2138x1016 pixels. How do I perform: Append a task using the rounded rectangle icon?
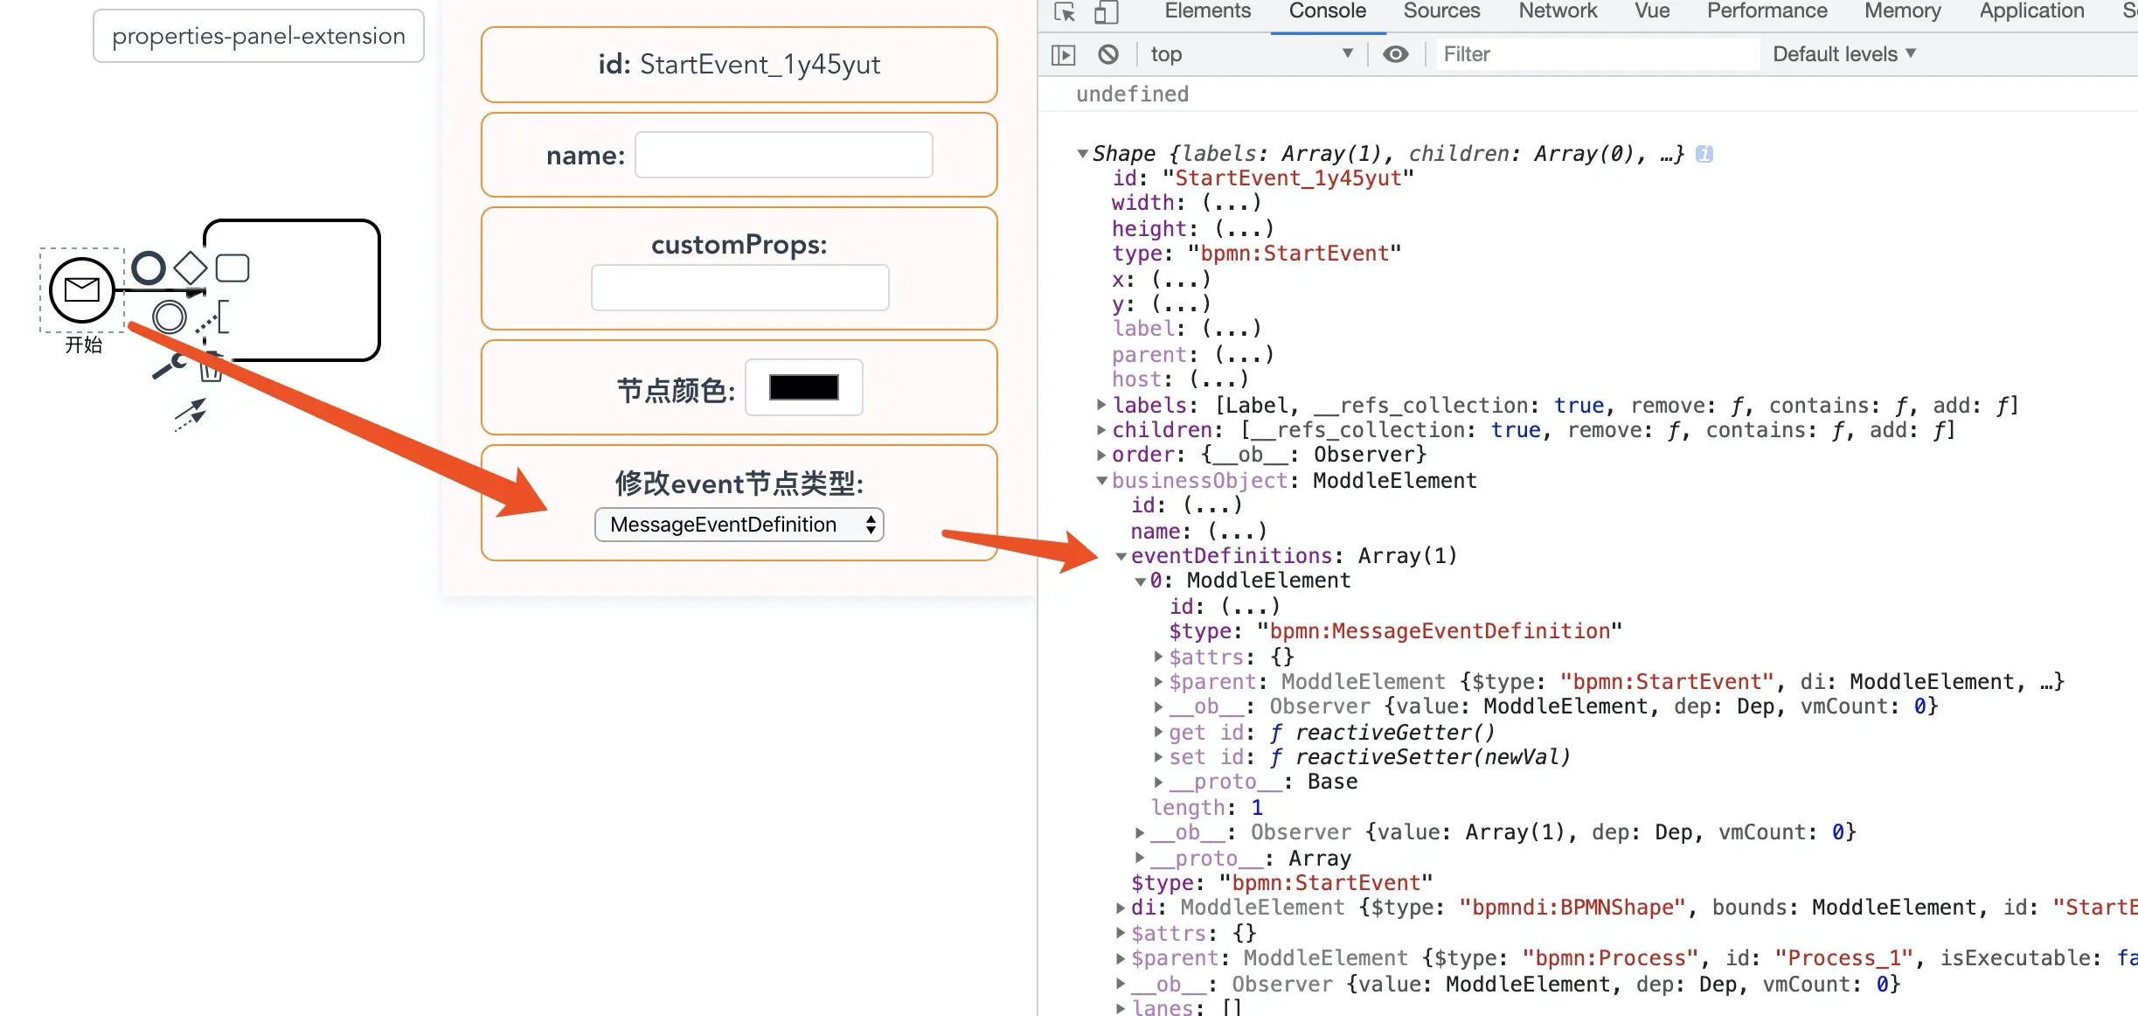point(233,268)
